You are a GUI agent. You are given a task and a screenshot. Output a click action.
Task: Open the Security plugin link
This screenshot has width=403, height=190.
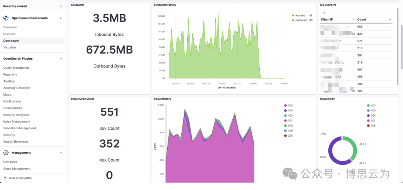[9, 135]
